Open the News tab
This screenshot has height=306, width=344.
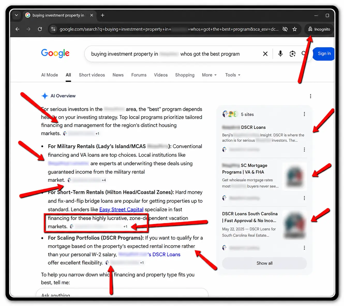[x=118, y=75]
